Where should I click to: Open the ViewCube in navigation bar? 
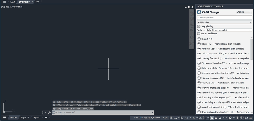coord(192,14)
